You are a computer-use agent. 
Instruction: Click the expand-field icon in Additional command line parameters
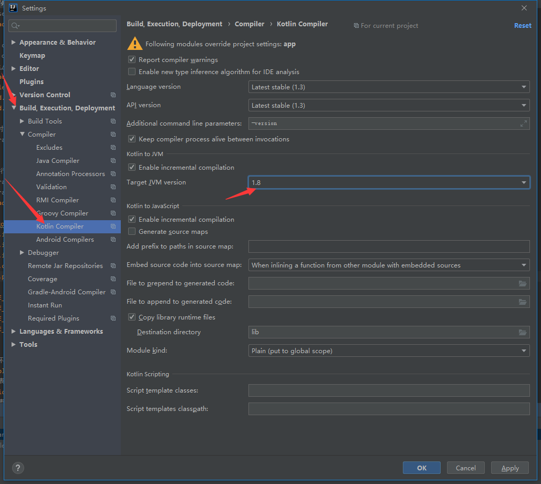tap(523, 123)
